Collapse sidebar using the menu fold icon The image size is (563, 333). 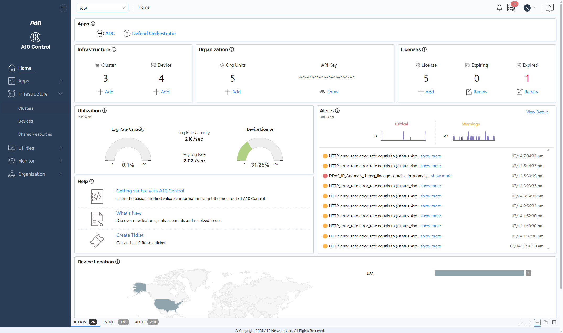[x=63, y=8]
